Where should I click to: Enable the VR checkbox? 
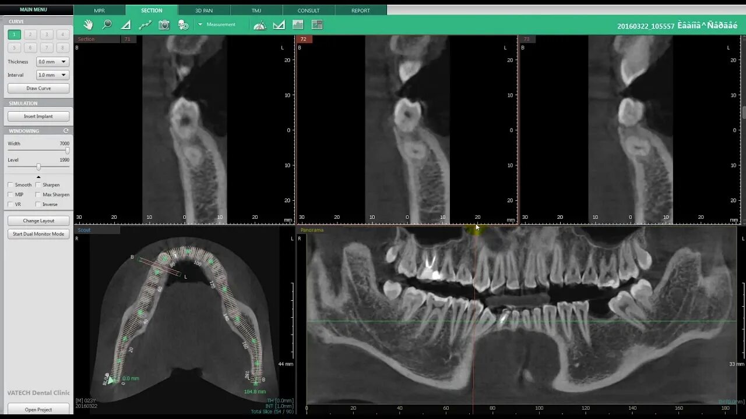point(10,205)
